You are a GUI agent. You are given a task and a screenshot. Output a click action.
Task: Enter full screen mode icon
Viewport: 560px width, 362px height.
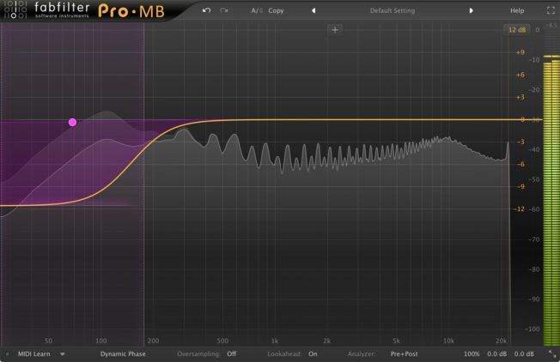(x=551, y=10)
